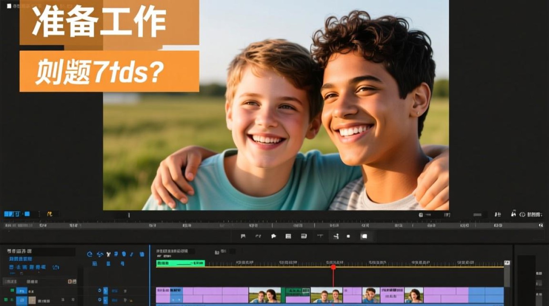Click the marker flag icon in transport bar
Screen dimensions: 549x306
[x=243, y=236]
